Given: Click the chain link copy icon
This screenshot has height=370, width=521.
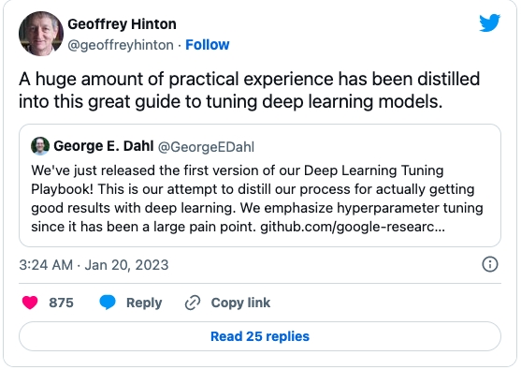Looking at the screenshot, I should pyautogui.click(x=193, y=303).
